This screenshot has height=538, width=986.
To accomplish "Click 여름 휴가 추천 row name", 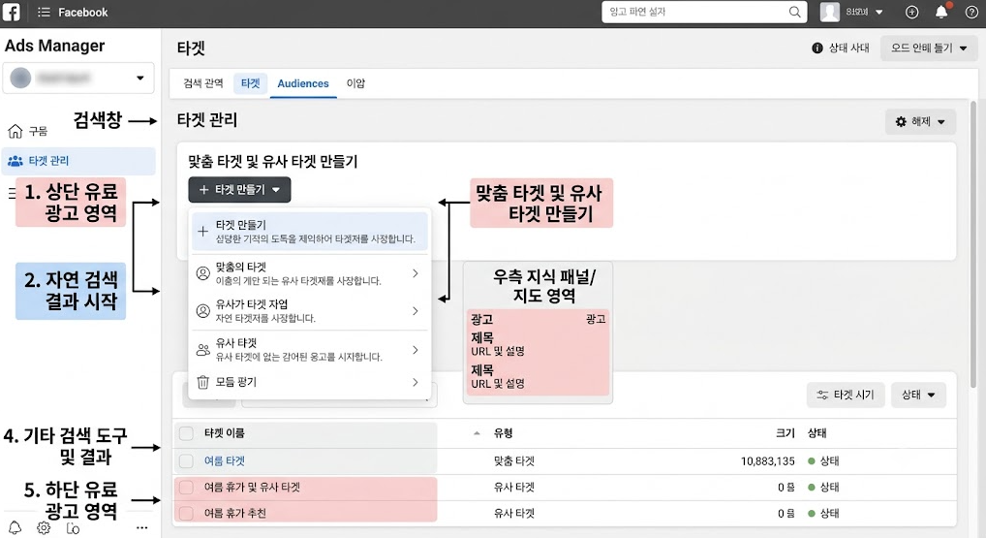I will click(x=235, y=514).
